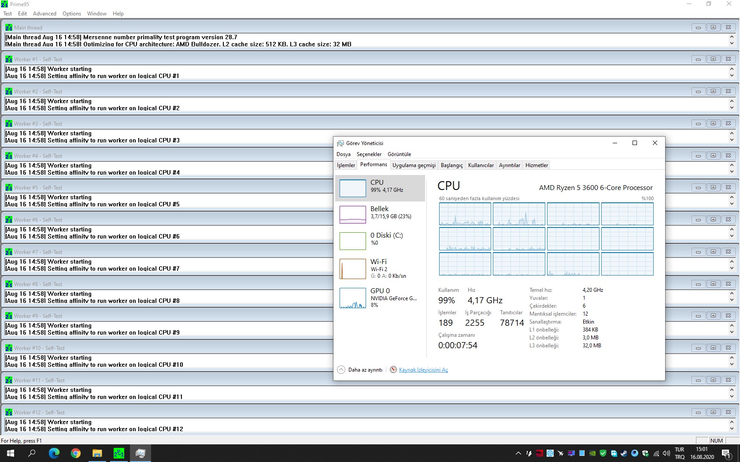This screenshot has height=462, width=740.
Task: Click the Worker #9 Self-Test window icon
Action: coord(9,316)
